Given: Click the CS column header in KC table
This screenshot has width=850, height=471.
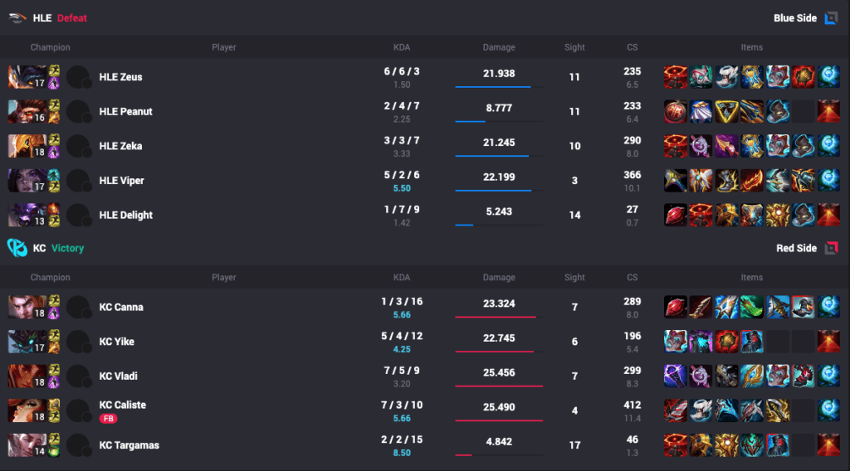Looking at the screenshot, I should [x=633, y=278].
